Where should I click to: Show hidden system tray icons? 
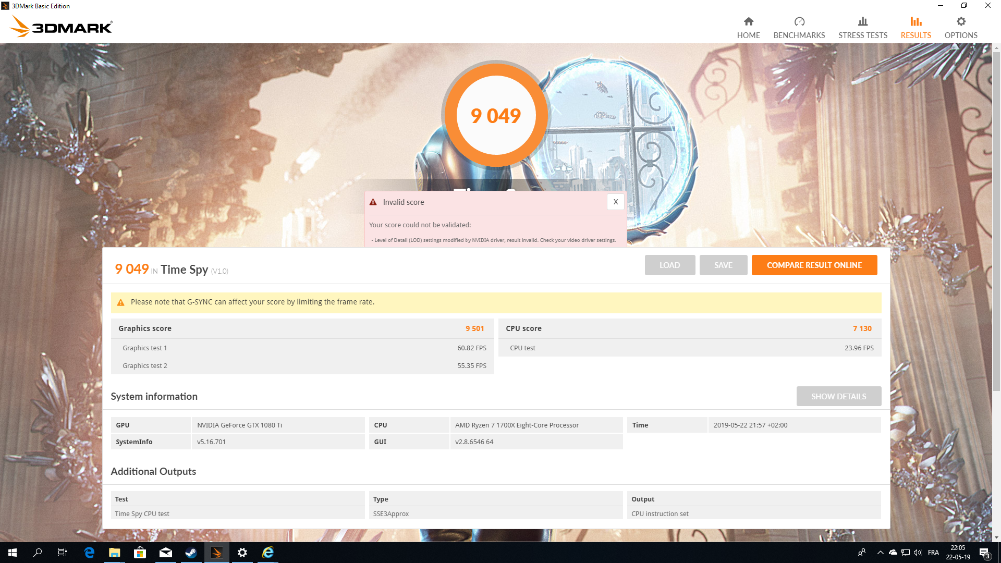(x=880, y=553)
